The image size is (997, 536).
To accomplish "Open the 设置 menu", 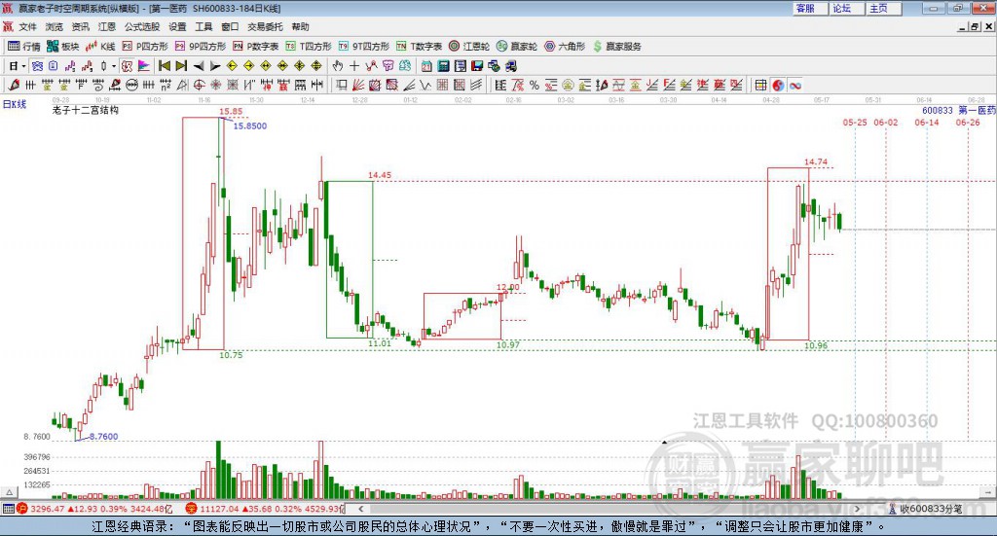I will 177,26.
